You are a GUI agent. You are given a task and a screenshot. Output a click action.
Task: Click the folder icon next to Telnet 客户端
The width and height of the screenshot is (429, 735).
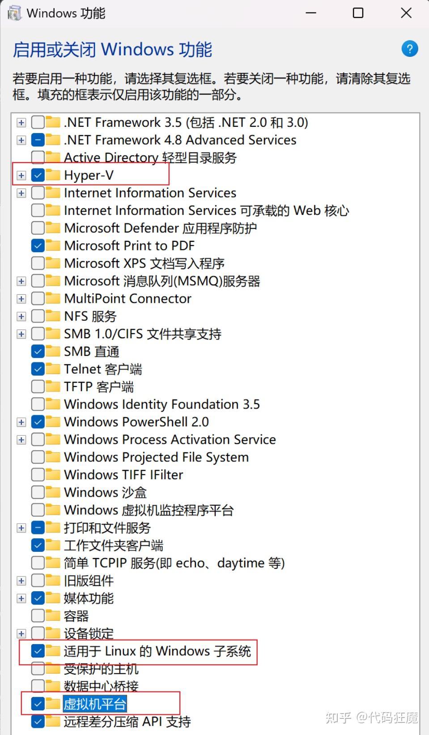52,369
